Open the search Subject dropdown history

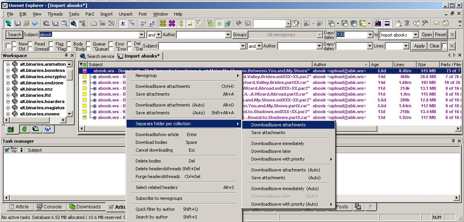[x=141, y=35]
